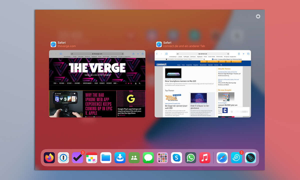
Task: Open bookmarks sidebar in connect.de window
Action: click(x=166, y=54)
